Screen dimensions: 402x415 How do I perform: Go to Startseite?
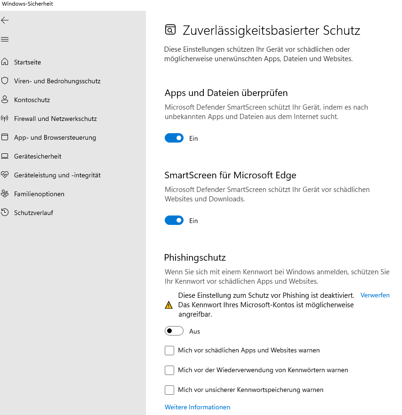point(28,62)
